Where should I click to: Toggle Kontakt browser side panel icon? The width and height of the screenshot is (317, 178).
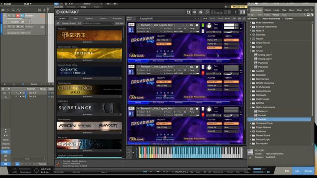[242, 12]
